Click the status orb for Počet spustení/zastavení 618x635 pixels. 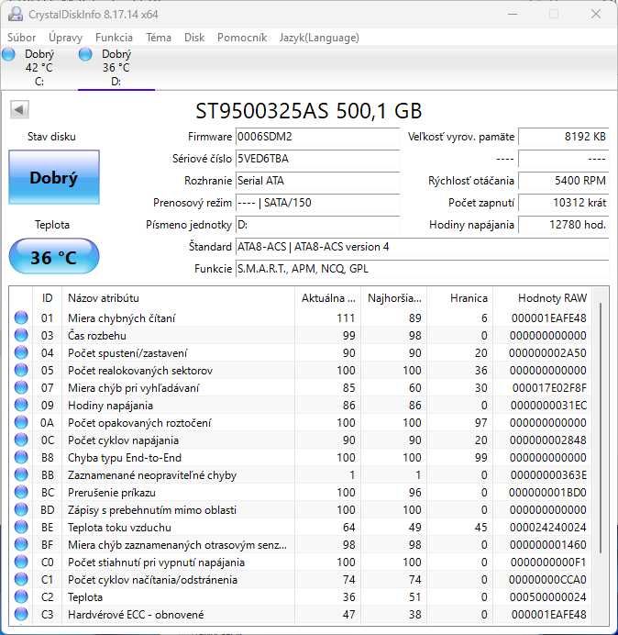tap(21, 352)
